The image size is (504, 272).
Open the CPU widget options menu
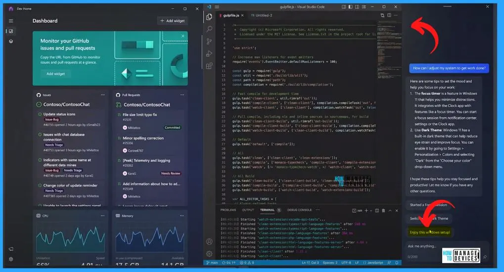102,216
